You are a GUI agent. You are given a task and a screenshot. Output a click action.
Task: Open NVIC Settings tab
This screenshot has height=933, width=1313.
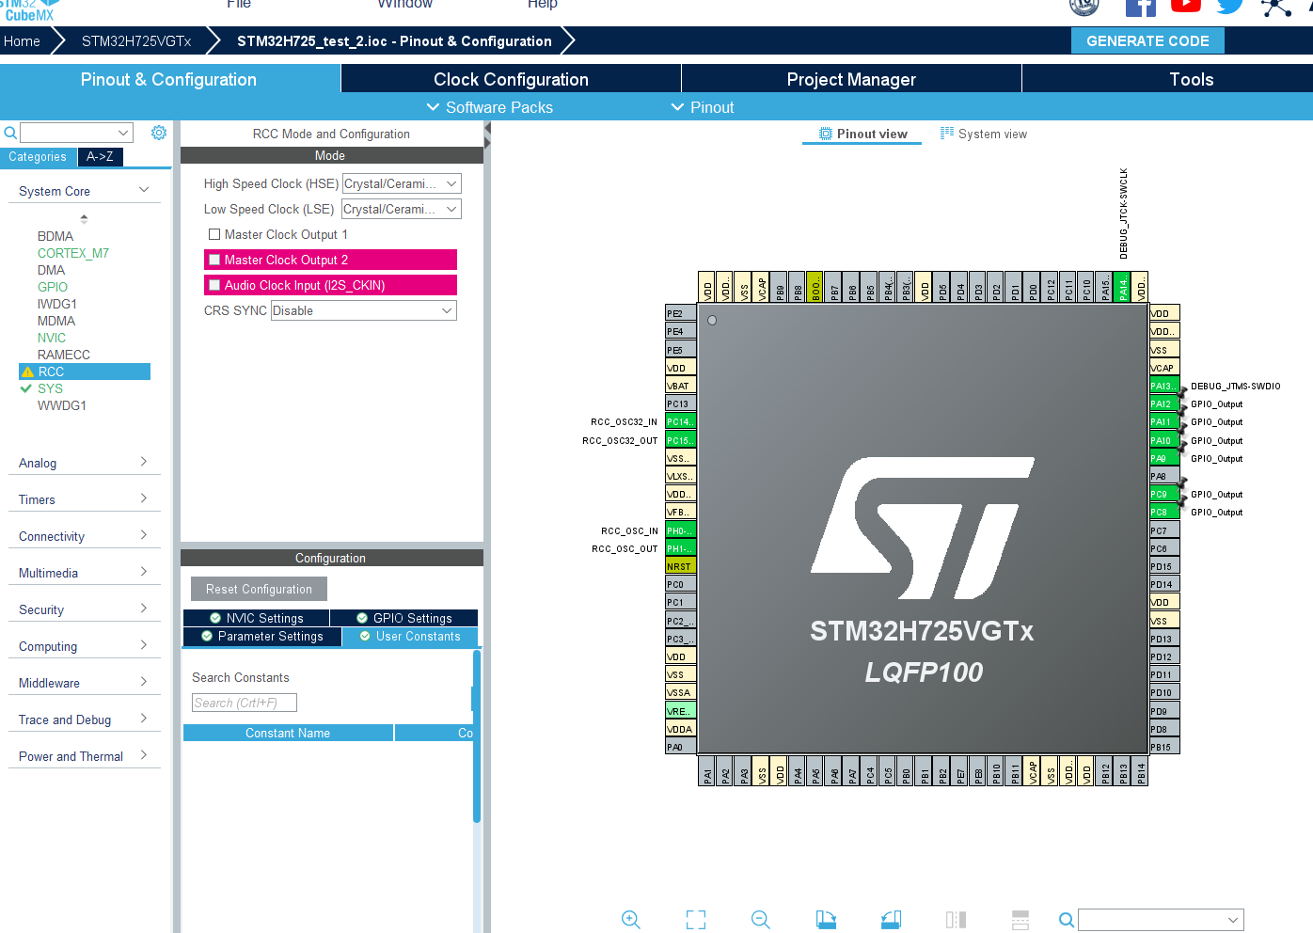[x=256, y=618]
